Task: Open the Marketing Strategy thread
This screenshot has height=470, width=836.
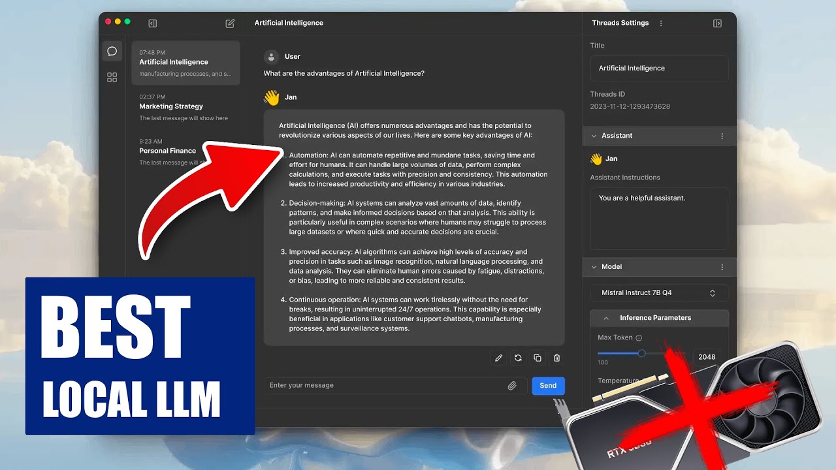Action: coord(186,107)
